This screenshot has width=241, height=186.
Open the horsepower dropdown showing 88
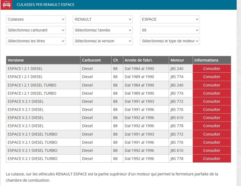pos(170,30)
